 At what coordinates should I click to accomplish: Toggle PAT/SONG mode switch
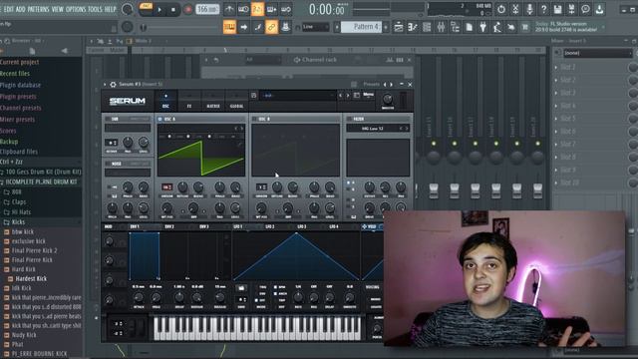[146, 9]
